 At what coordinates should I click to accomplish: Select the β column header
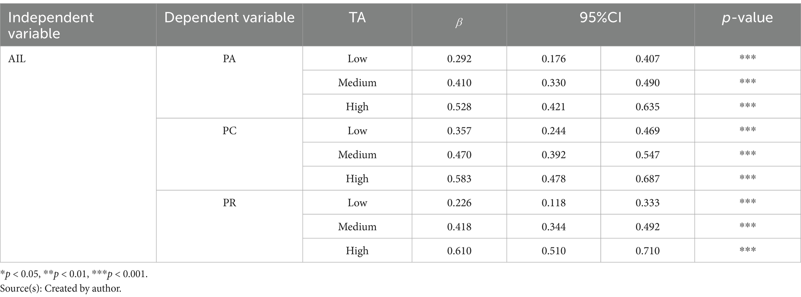coord(459,23)
